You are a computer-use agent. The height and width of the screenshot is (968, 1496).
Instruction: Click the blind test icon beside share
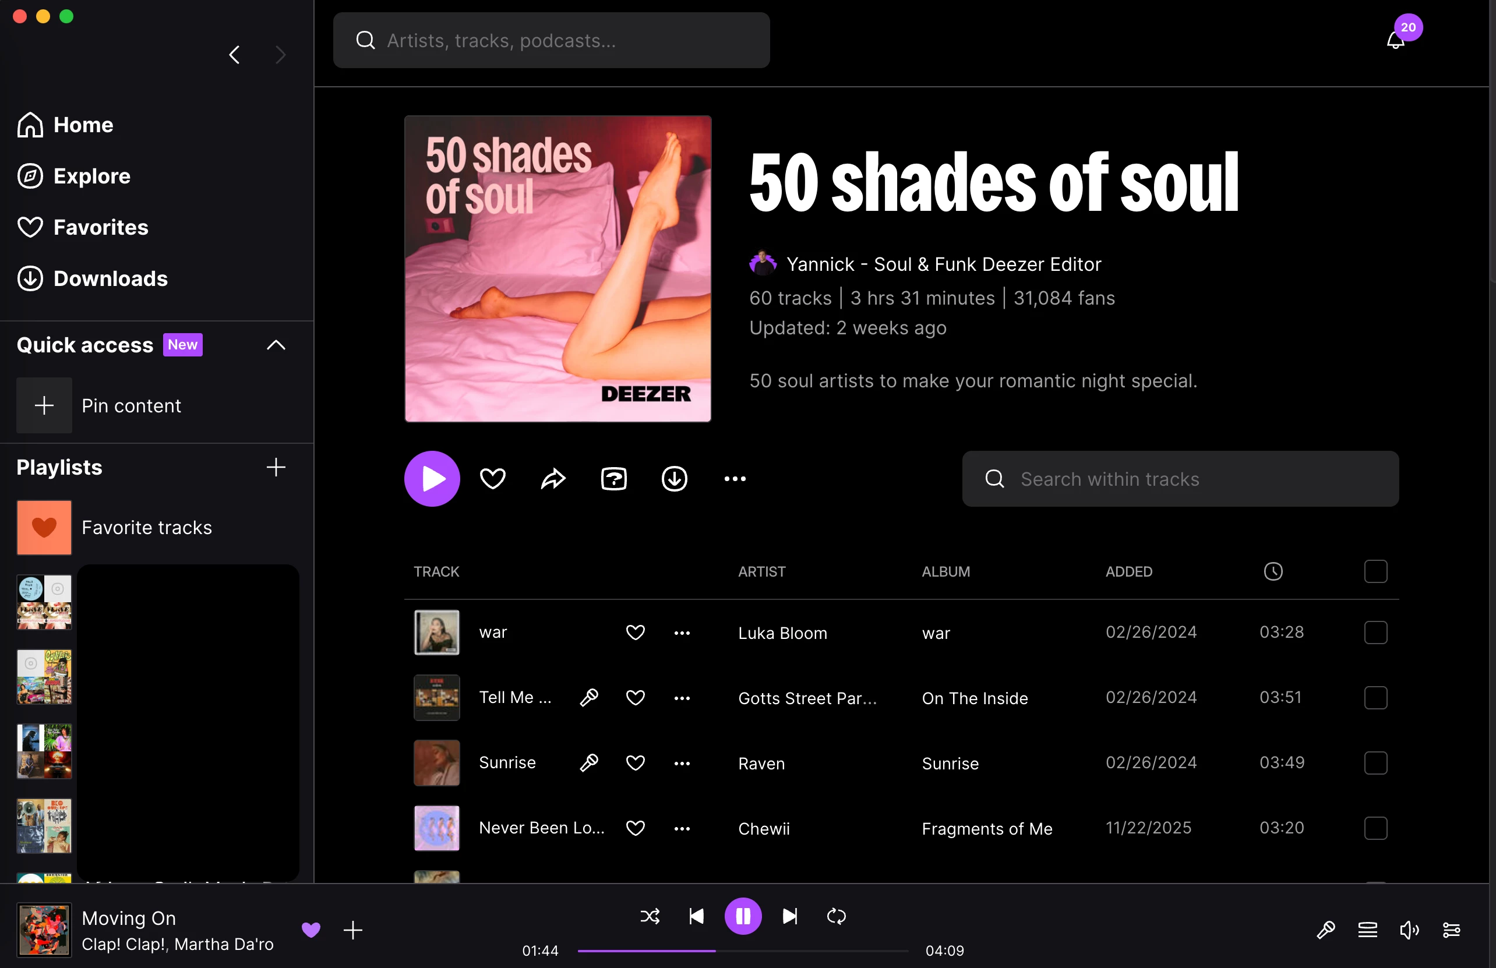(x=613, y=479)
